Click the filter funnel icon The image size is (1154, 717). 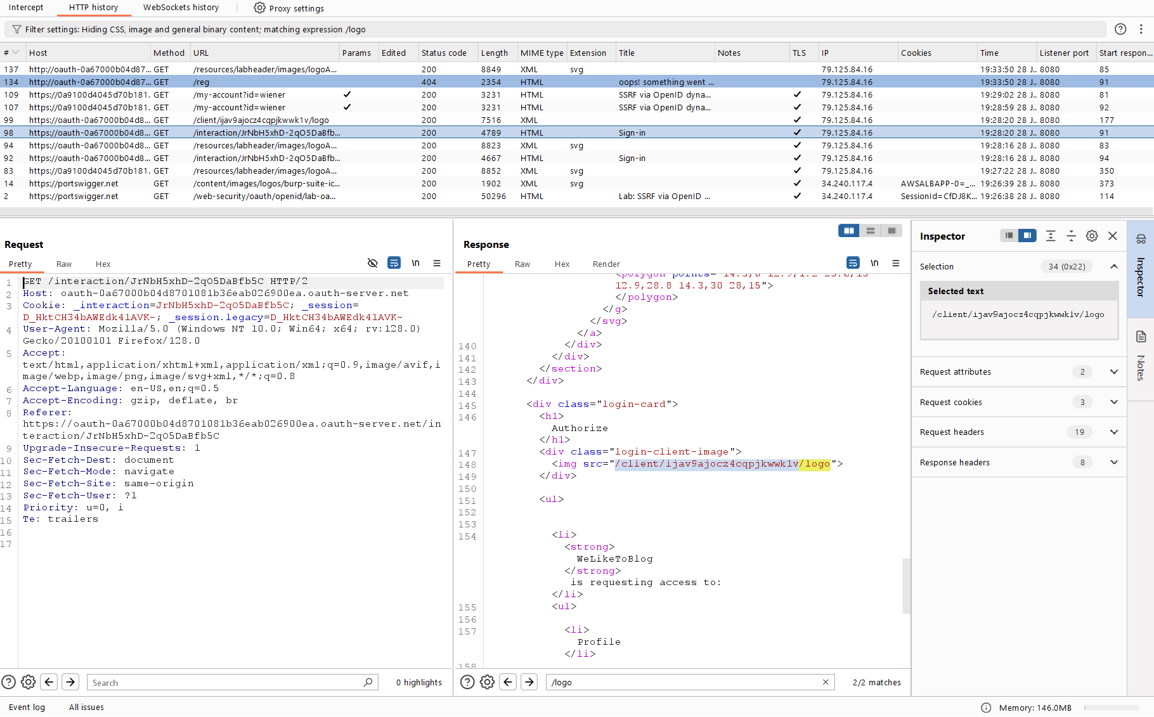click(x=16, y=30)
